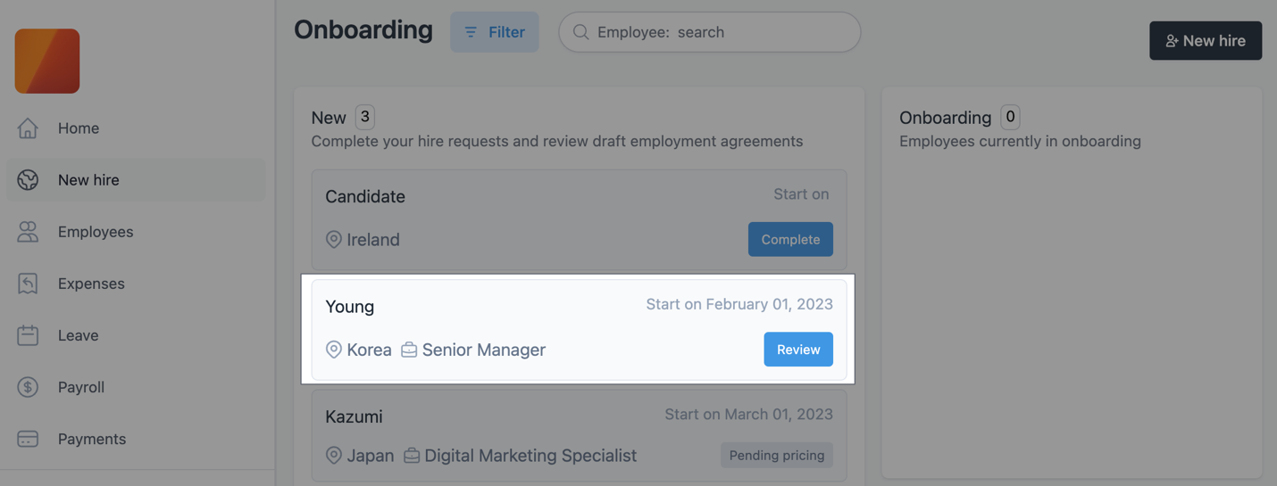This screenshot has width=1277, height=486.
Task: Open the Home menu item
Action: tap(79, 128)
